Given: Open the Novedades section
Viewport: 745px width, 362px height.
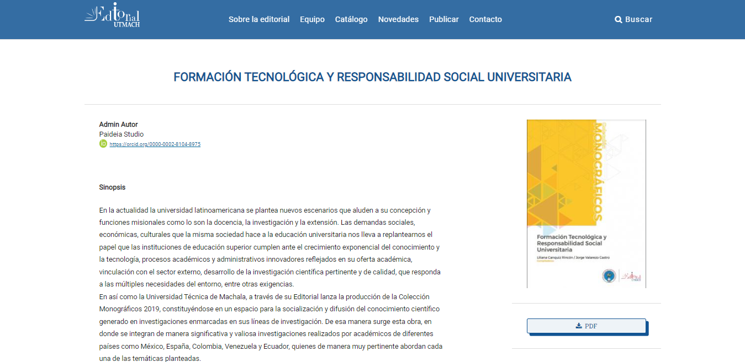Looking at the screenshot, I should (398, 19).
